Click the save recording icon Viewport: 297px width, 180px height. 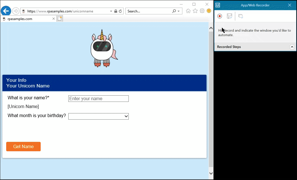tap(230, 16)
